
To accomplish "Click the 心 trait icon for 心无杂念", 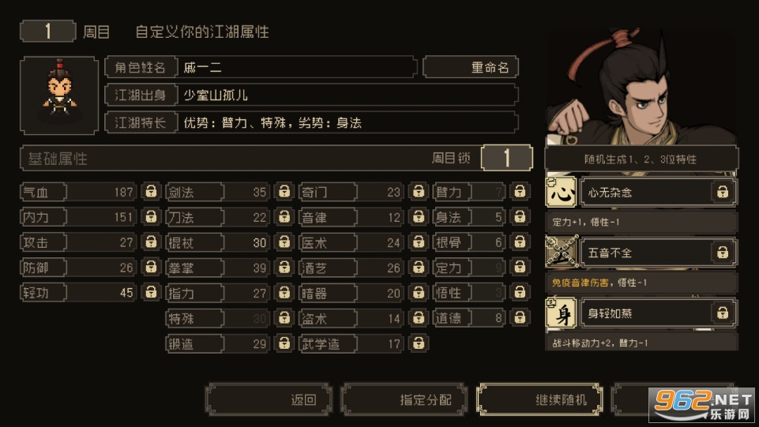I will [561, 192].
